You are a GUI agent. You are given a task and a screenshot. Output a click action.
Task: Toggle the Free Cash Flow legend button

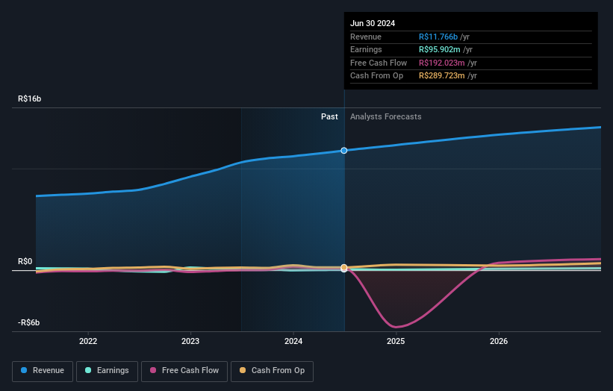tap(184, 371)
